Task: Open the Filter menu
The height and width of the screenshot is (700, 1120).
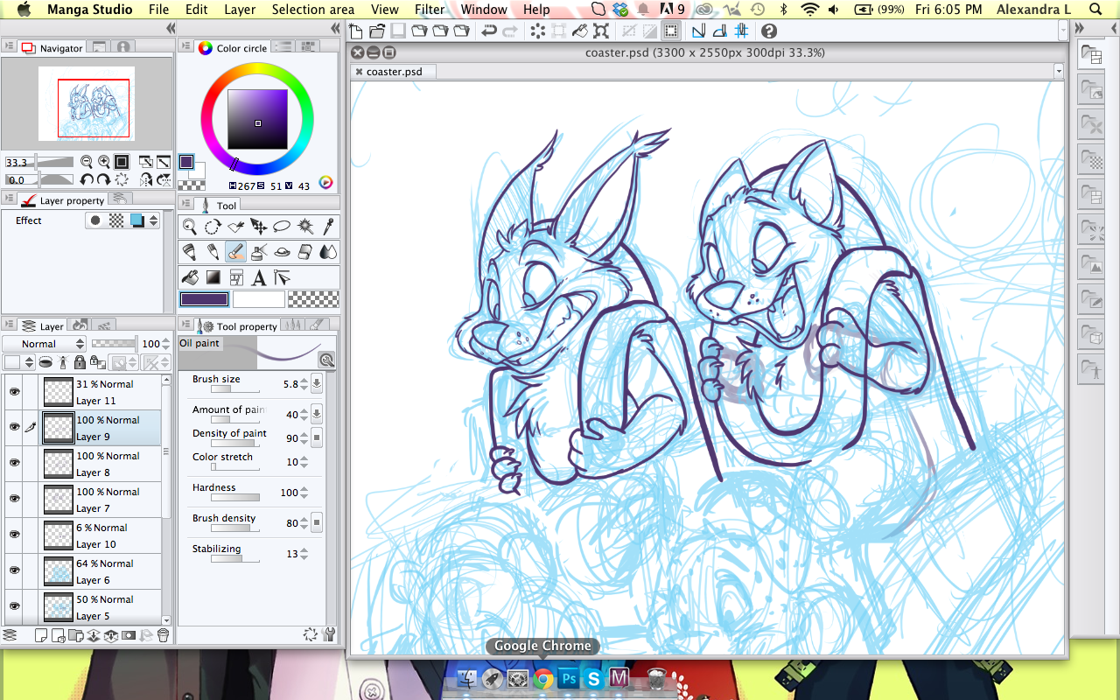Action: point(429,10)
